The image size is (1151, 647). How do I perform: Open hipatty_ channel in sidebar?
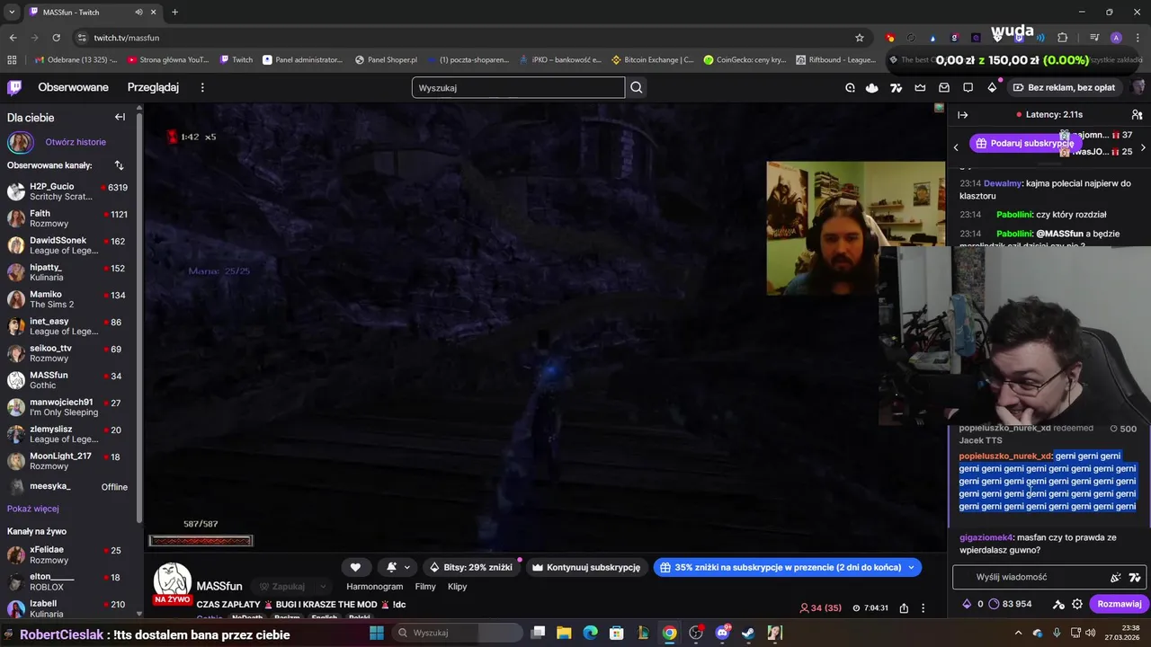69,272
